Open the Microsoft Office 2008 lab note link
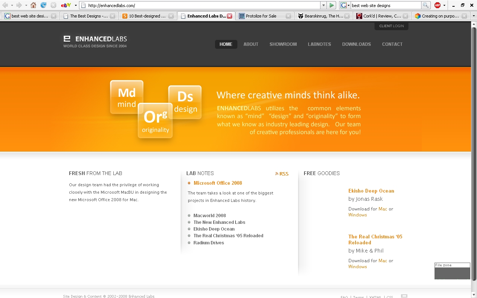This screenshot has width=477, height=298. [x=218, y=183]
